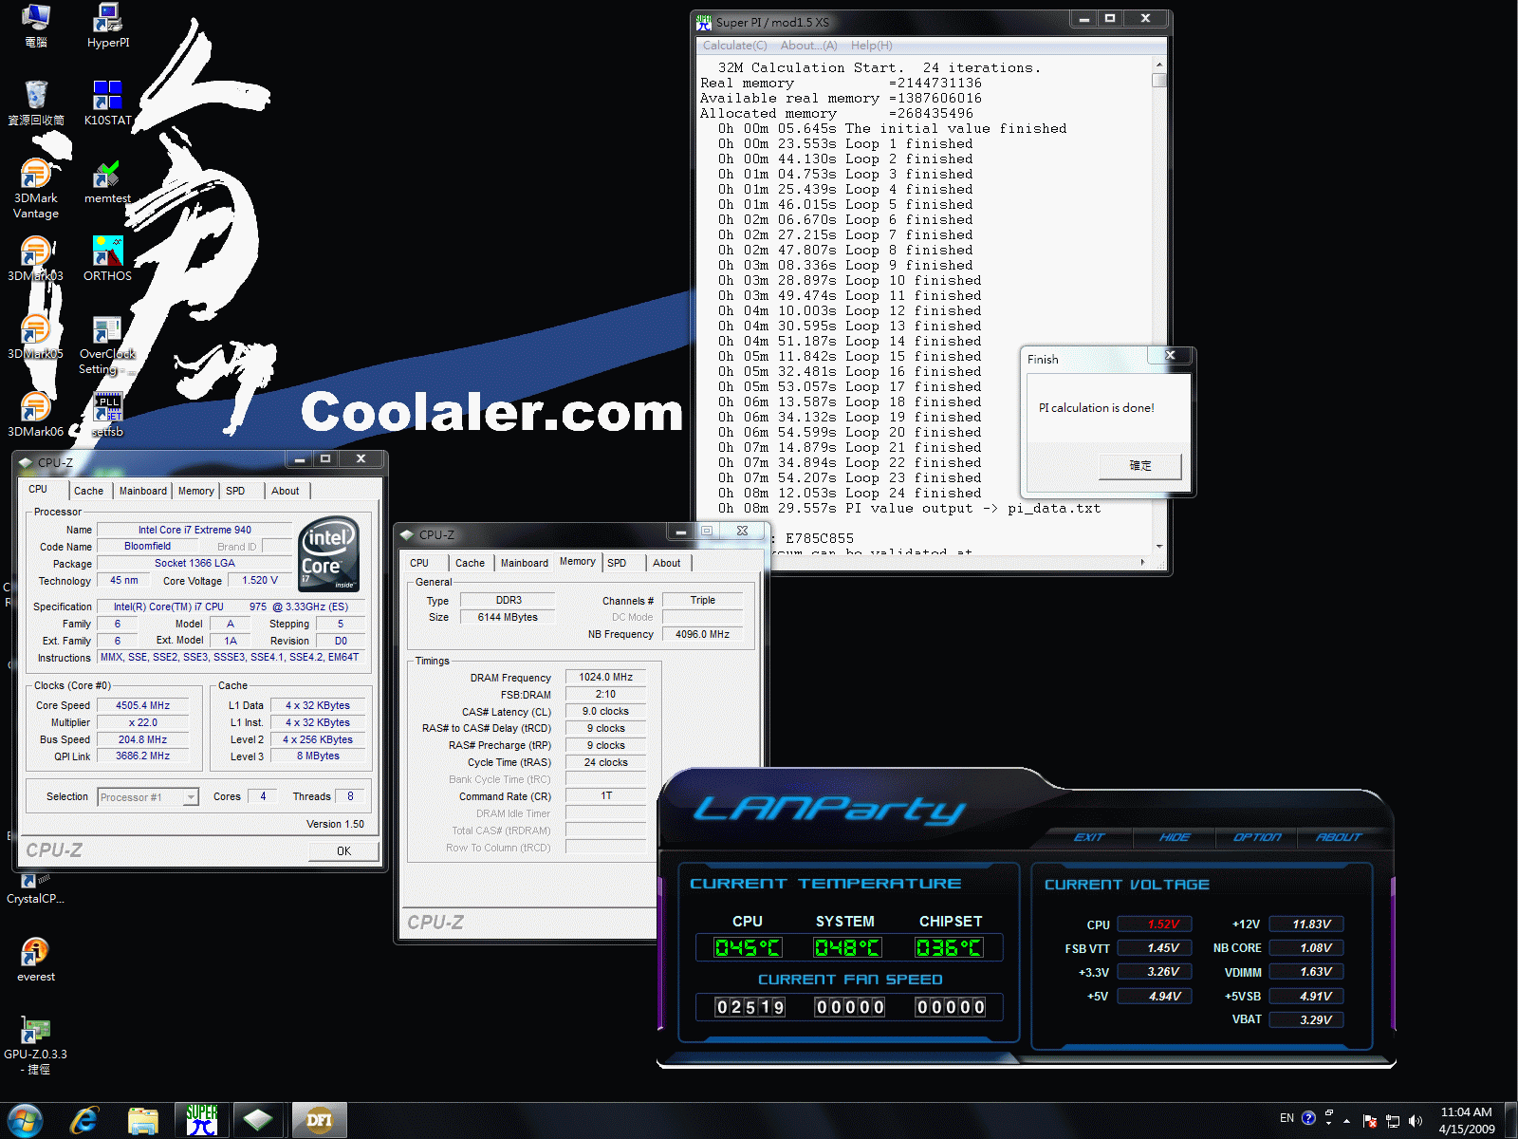Click EXIT in LANParty panel
This screenshot has height=1139, width=1518.
click(x=1089, y=837)
